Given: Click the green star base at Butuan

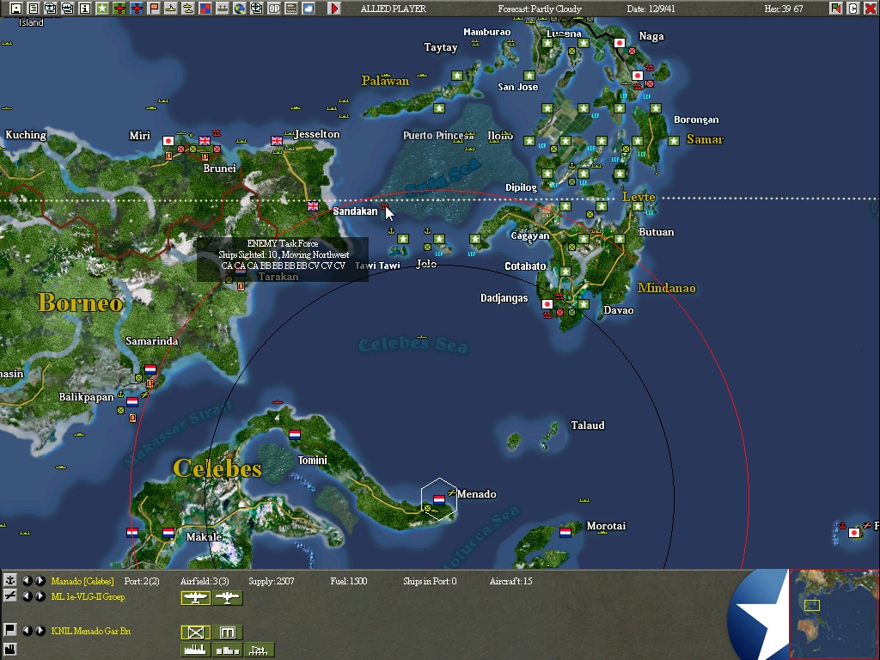Looking at the screenshot, I should [x=620, y=239].
